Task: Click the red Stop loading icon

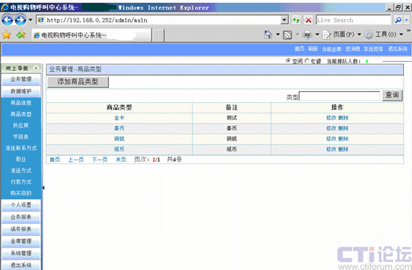Action: (x=308, y=20)
